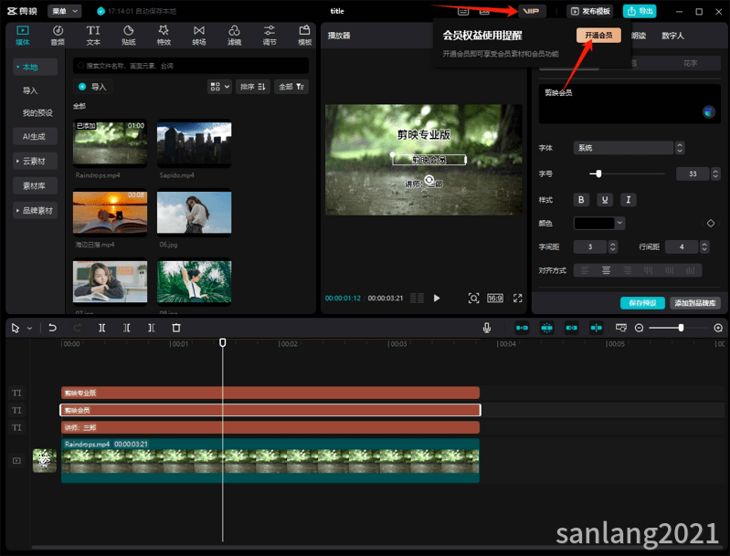Switch to the 朗读 tab
The height and width of the screenshot is (556, 730).
click(639, 36)
